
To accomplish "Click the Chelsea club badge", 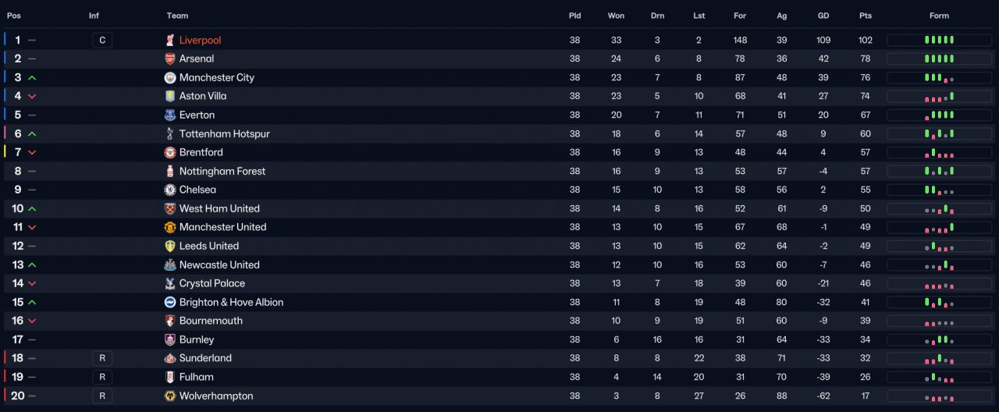I will click(x=170, y=190).
